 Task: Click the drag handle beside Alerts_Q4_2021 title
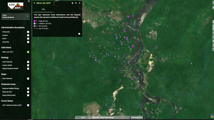click(34, 3)
